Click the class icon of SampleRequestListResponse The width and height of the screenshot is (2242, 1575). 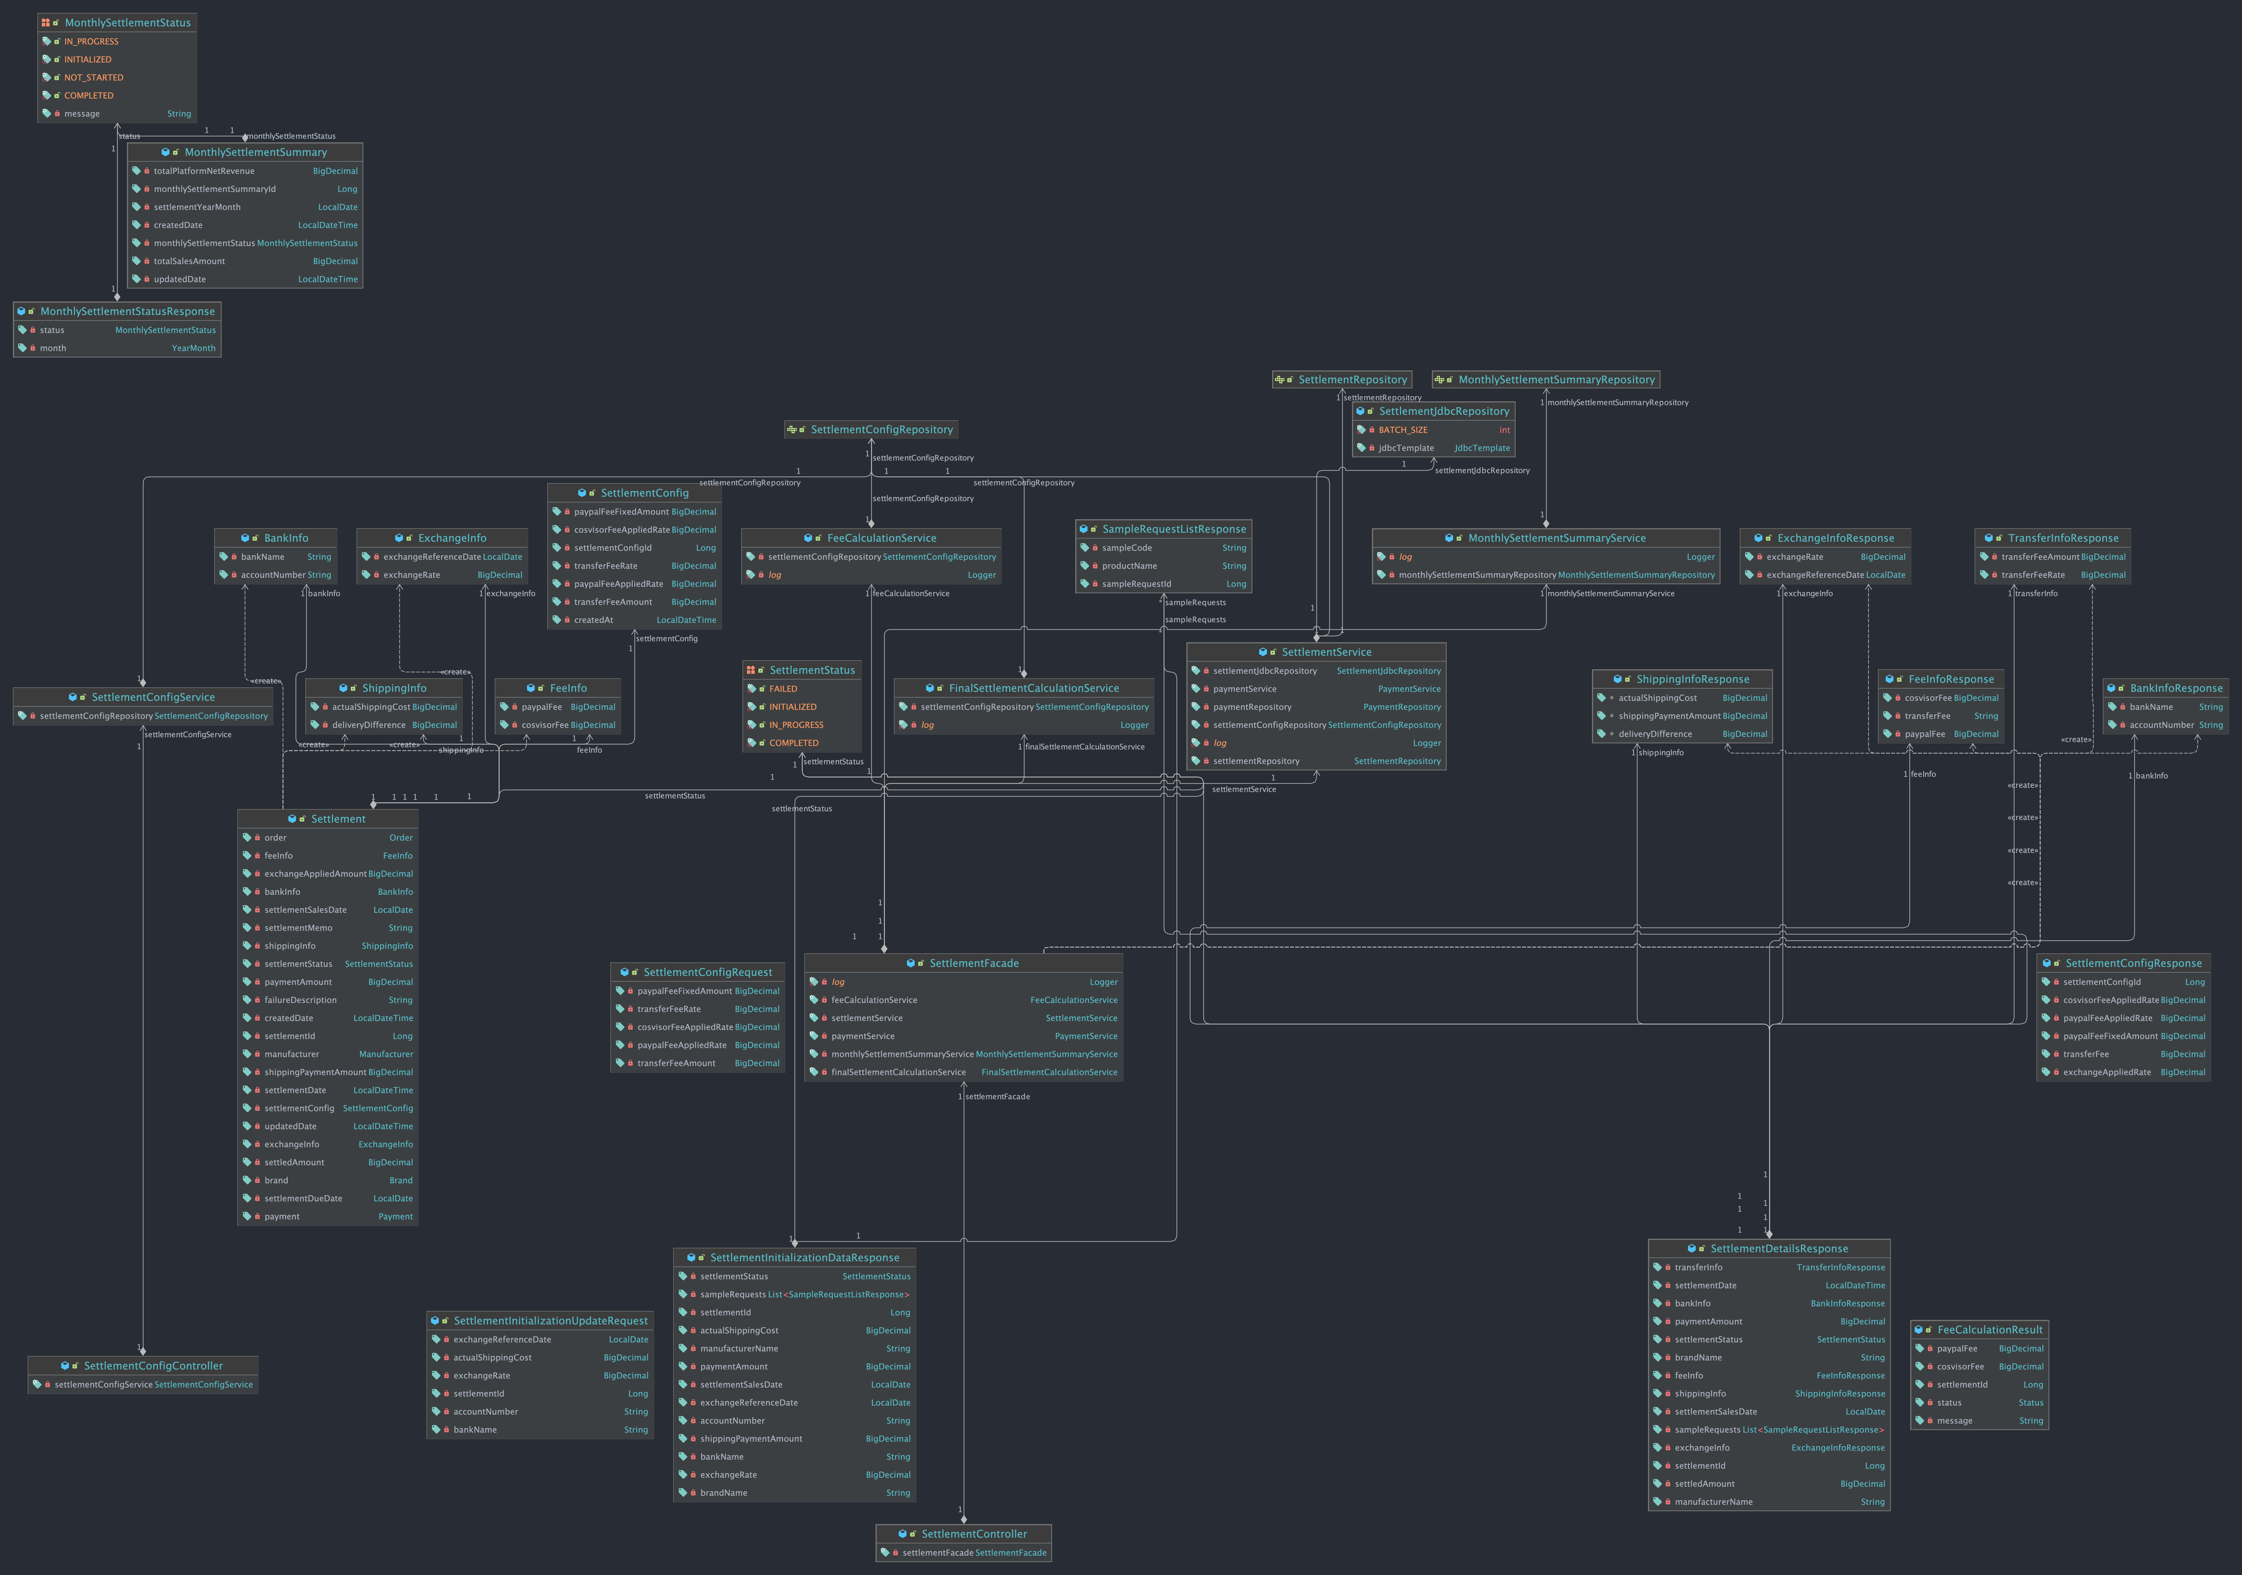(x=1084, y=529)
